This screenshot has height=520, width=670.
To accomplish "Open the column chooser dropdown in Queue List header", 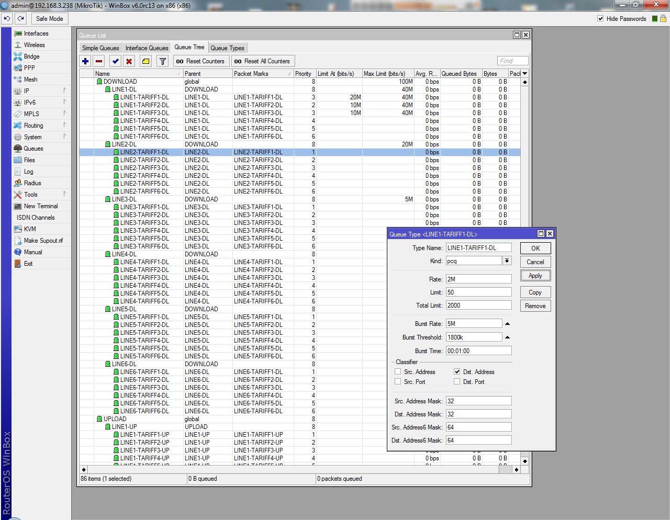I will tap(524, 74).
